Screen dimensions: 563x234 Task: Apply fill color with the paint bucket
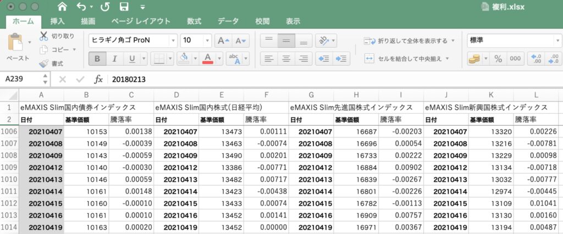[184, 58]
